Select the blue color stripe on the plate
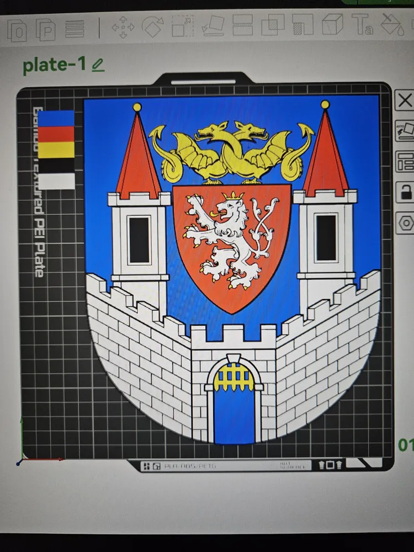The height and width of the screenshot is (552, 414). (56, 118)
